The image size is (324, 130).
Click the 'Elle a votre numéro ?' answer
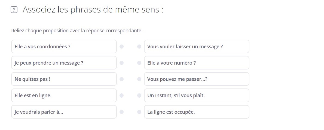pyautogui.click(x=196, y=63)
